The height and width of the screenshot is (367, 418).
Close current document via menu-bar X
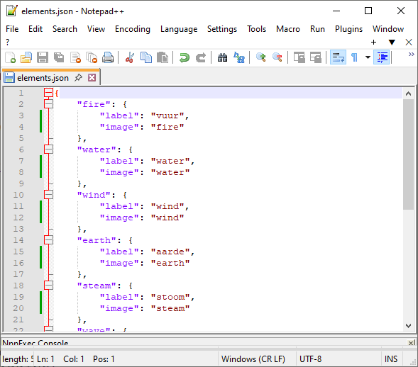(409, 42)
